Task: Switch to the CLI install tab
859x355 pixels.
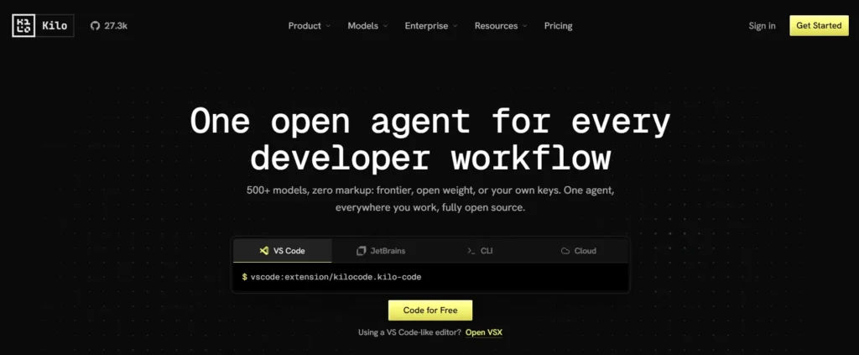Action: 480,251
